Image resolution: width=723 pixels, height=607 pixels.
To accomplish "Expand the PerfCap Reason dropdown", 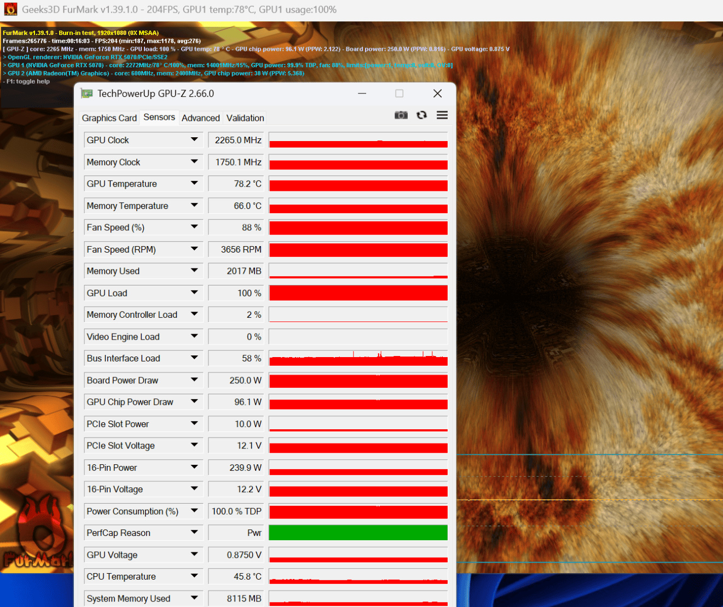I will (x=194, y=533).
